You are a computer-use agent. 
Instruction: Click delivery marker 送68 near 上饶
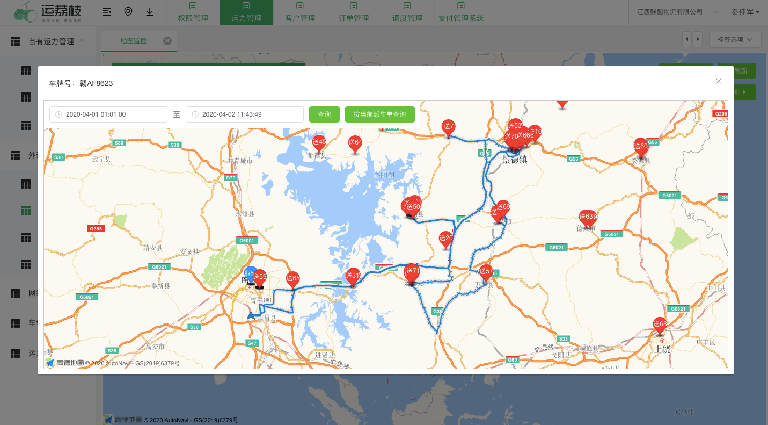(x=660, y=325)
